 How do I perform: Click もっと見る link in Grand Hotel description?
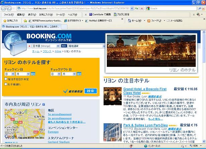[155, 119]
